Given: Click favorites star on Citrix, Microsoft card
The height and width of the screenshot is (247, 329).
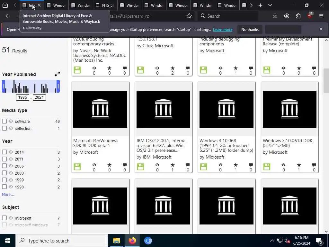Looking at the screenshot, I should click(x=173, y=68).
